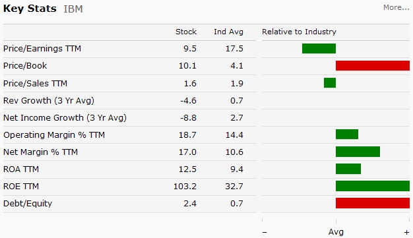Click the small green Price/Sales bar
The width and height of the screenshot is (413, 238).
(x=330, y=82)
